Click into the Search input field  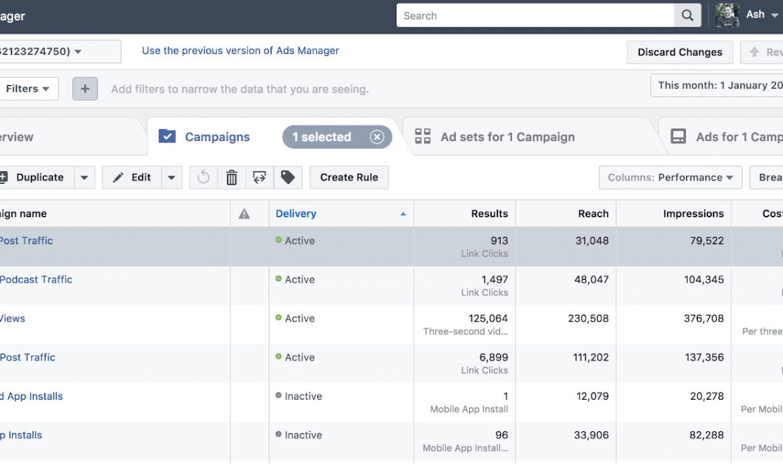point(535,15)
